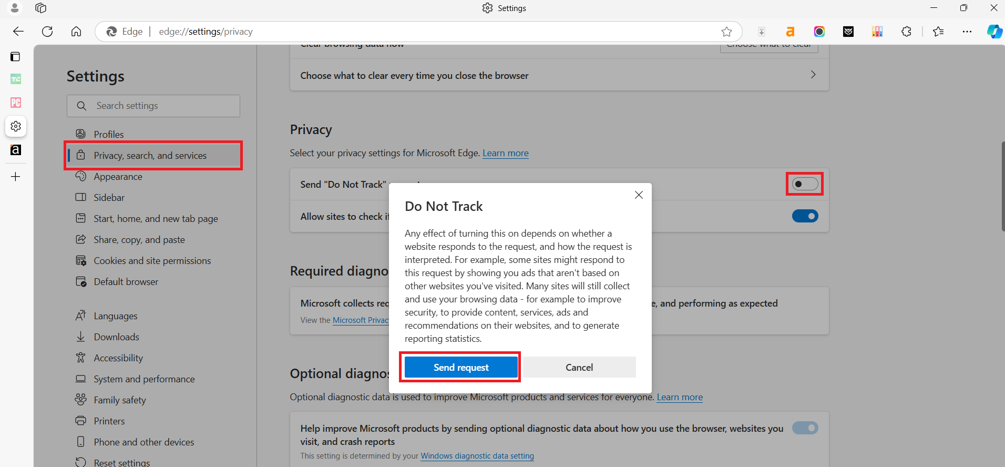Screen dimensions: 1005x467
Task: Switch to the green TC pinned tab
Action: pos(16,79)
